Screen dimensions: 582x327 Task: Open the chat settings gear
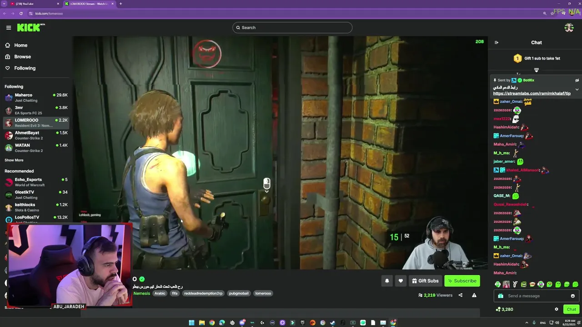click(556, 309)
